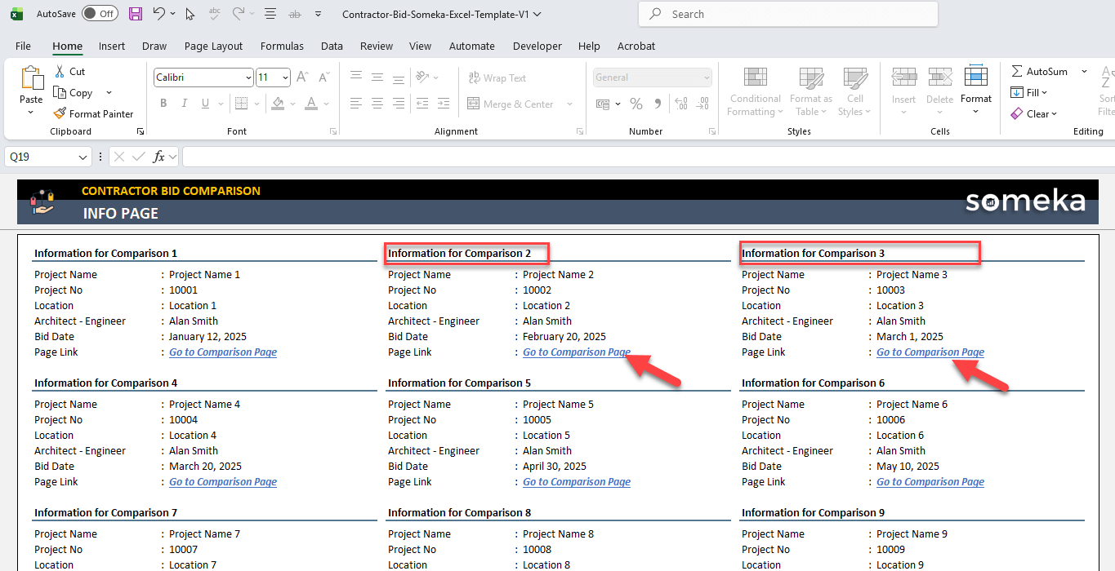Activate the Format Painter
Viewport: 1115px width, 571px height.
click(92, 113)
